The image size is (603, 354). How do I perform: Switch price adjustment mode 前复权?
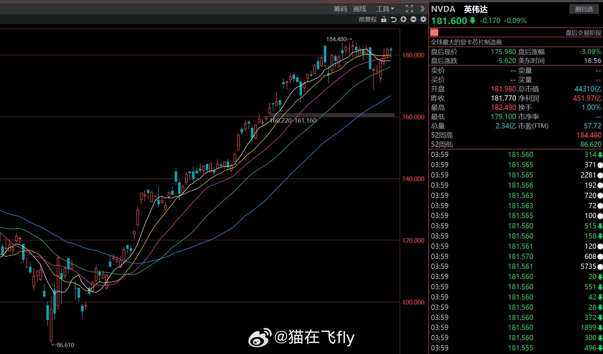tap(368, 19)
